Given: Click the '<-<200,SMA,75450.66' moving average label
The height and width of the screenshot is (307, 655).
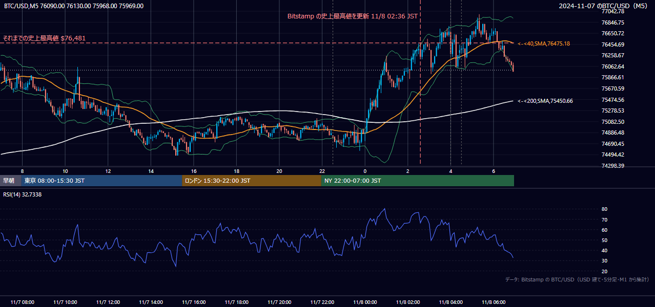Looking at the screenshot, I should (x=545, y=101).
